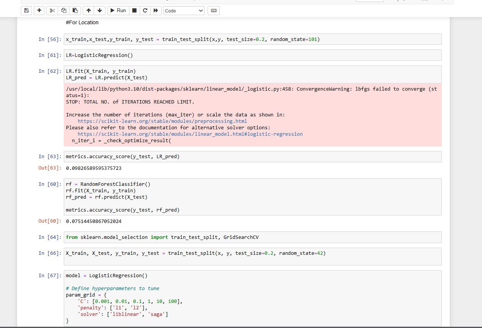Click into the LR.fit(X_train, y_train) cell
Screen dimensions: 482x328
coord(253,74)
